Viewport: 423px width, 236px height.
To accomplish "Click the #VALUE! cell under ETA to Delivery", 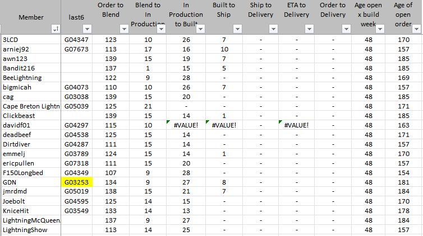I will point(297,125).
